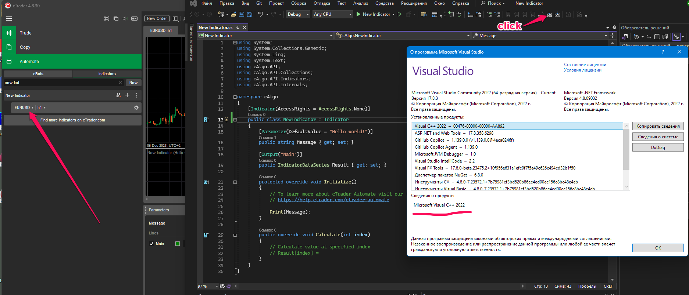Click the second build icon beside it
Screen dimensions: 689x295
pyautogui.click(x=557, y=14)
